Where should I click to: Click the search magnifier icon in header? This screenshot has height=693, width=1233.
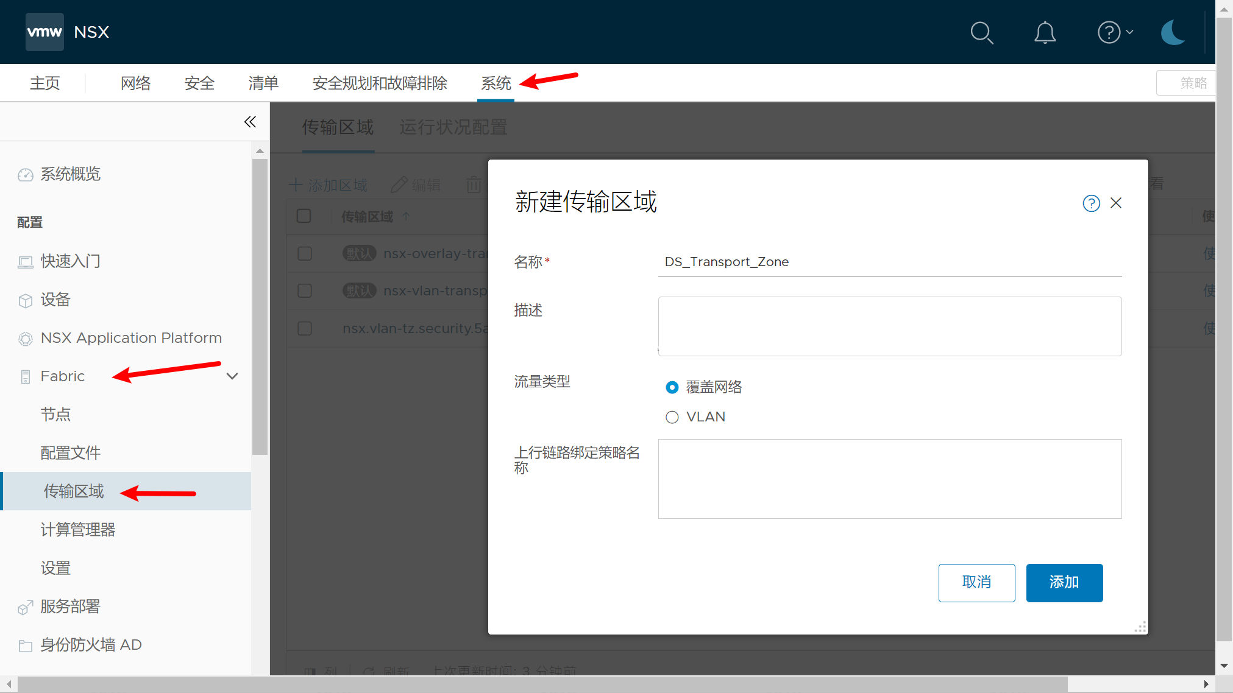click(x=981, y=32)
